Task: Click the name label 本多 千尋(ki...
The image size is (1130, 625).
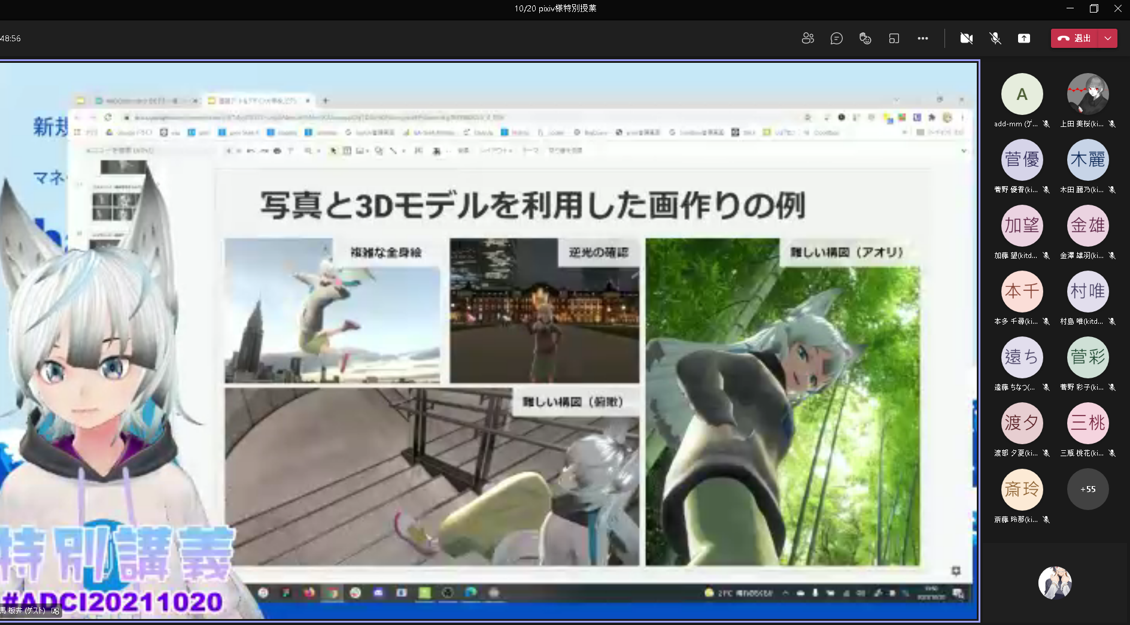Action: 1016,321
